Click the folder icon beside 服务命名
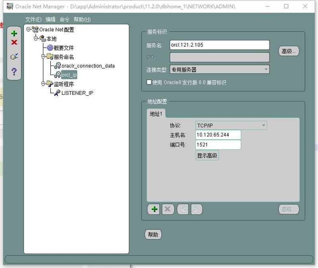 (x=50, y=56)
